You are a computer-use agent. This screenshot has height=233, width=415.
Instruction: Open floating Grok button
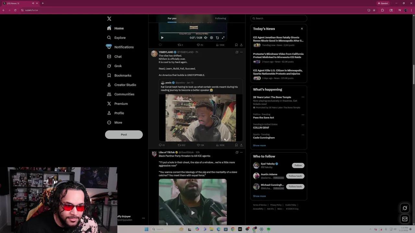[405, 208]
